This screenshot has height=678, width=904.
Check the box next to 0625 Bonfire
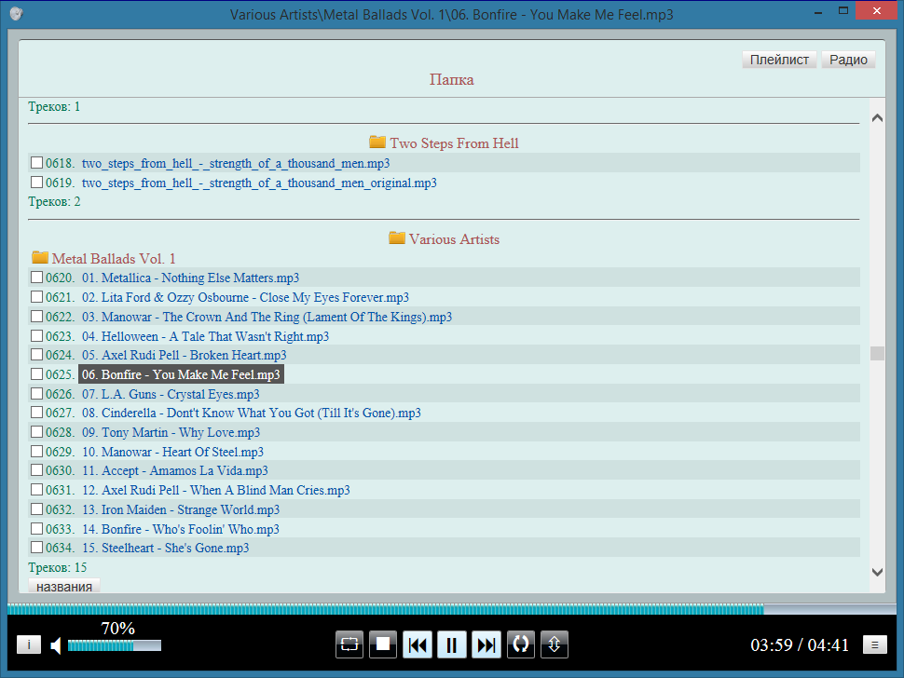coord(36,373)
